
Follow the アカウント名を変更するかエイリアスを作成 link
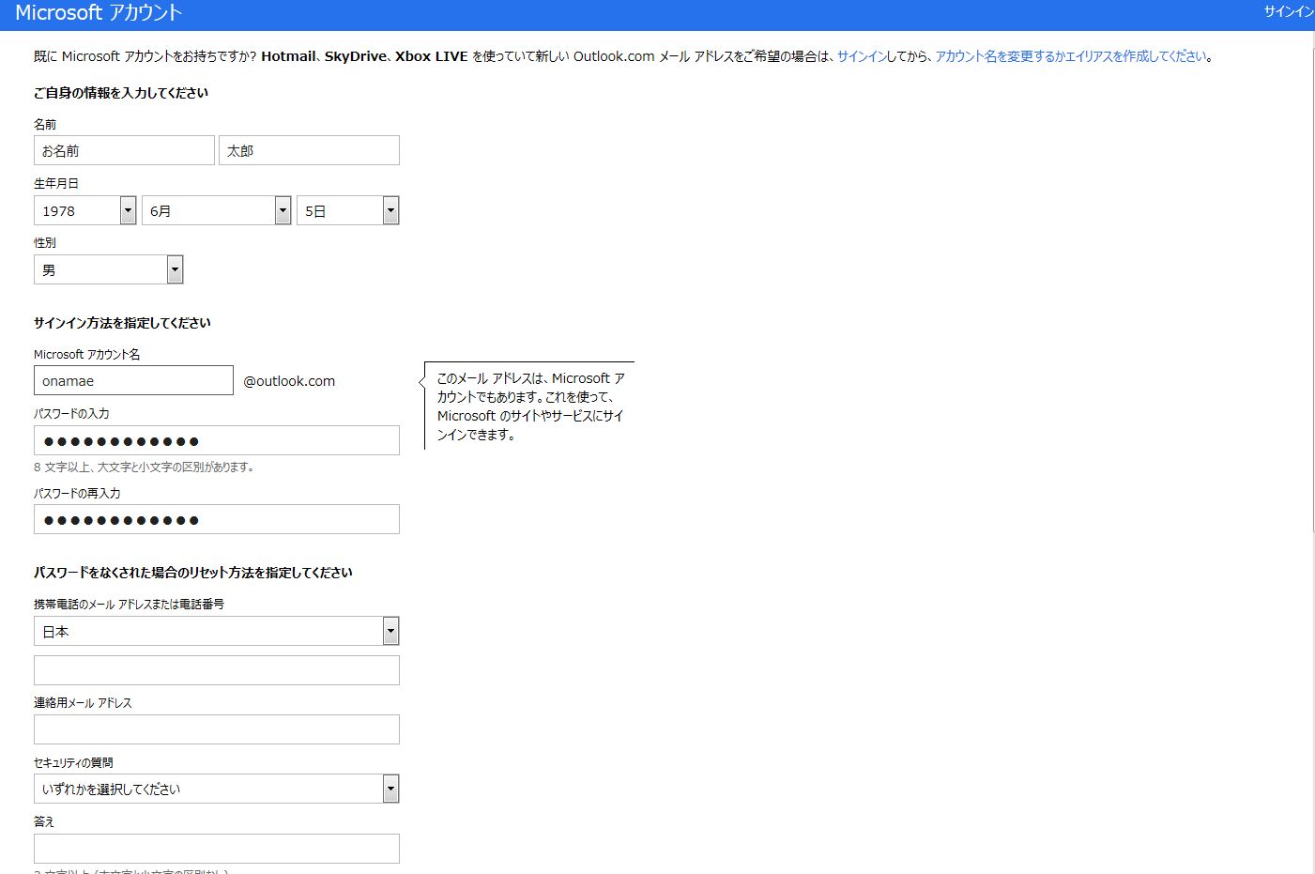1071,56
